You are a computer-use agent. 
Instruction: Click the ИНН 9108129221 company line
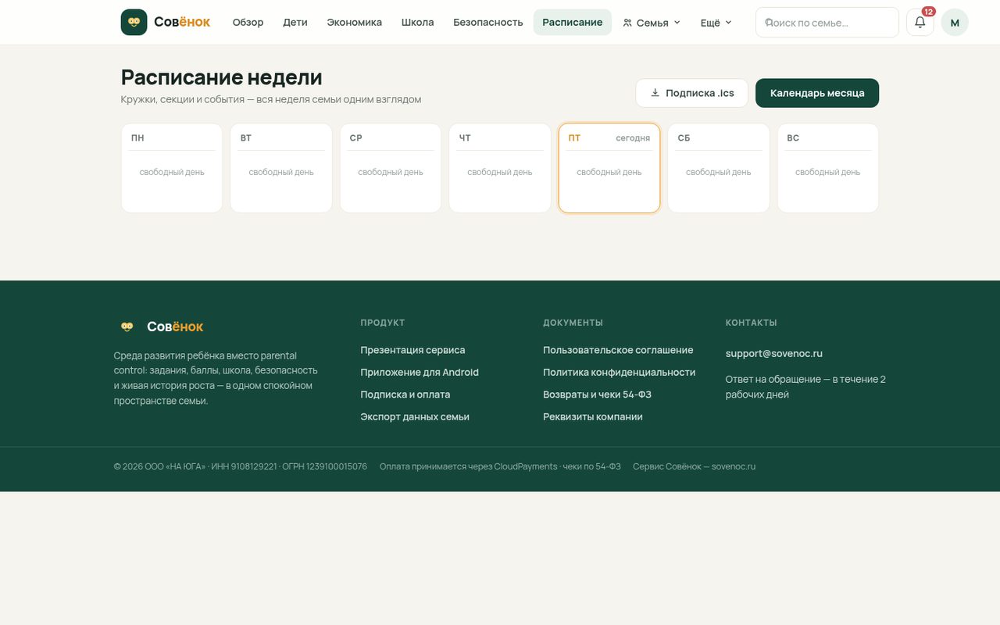click(x=241, y=466)
